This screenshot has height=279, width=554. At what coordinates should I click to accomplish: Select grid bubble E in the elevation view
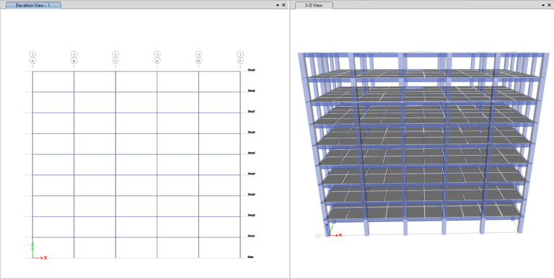(198, 61)
